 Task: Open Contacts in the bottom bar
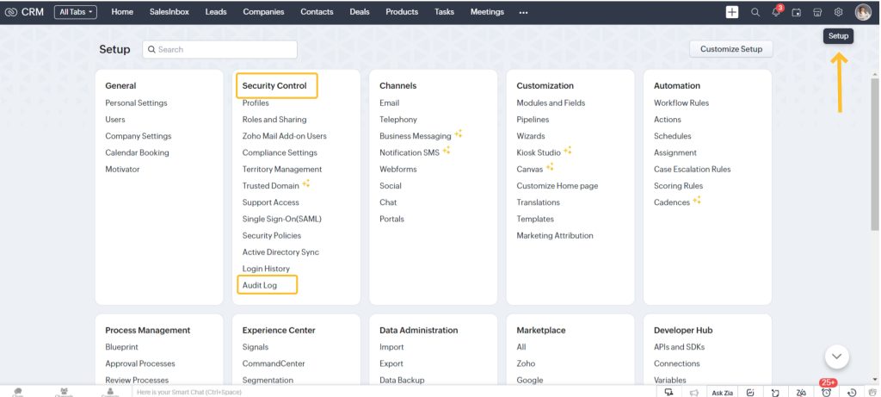[110, 392]
